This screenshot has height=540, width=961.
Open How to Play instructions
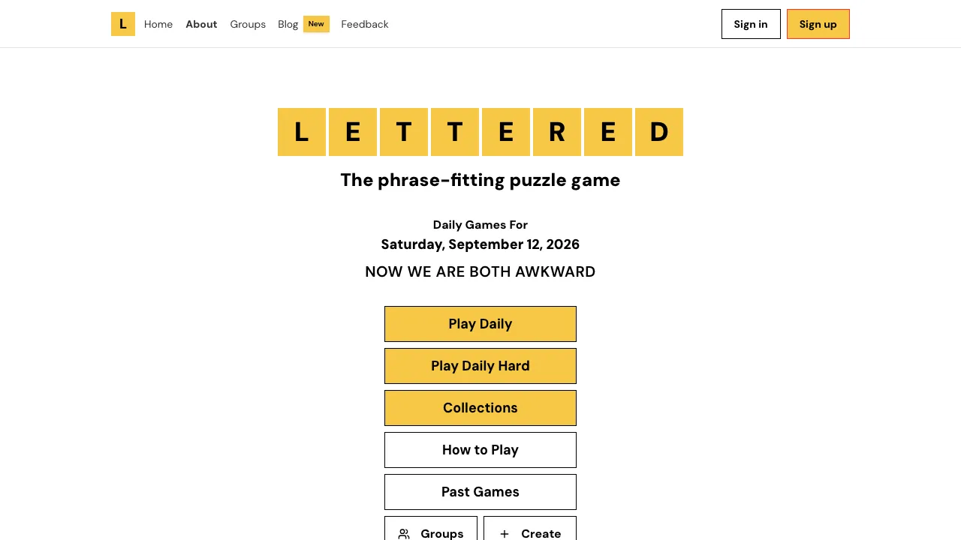tap(480, 450)
